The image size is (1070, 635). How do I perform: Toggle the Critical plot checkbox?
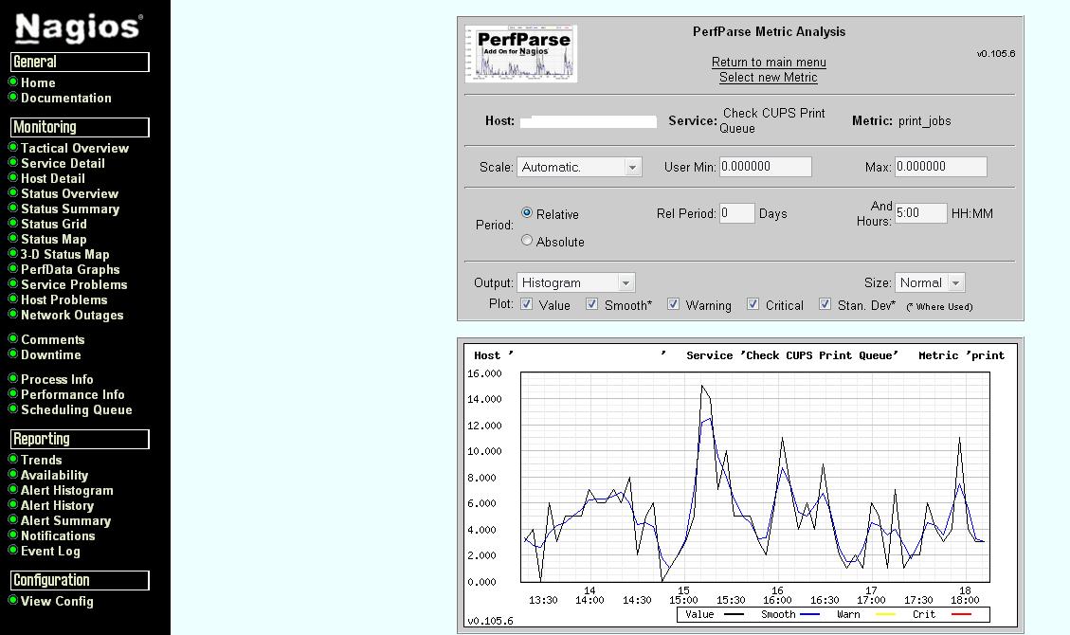pos(753,304)
